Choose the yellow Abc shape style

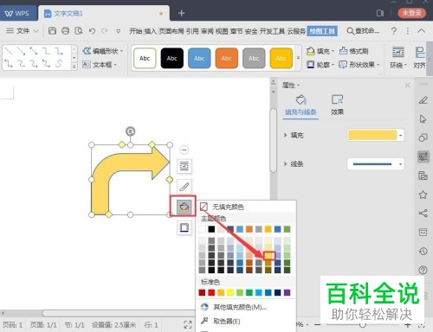click(281, 58)
